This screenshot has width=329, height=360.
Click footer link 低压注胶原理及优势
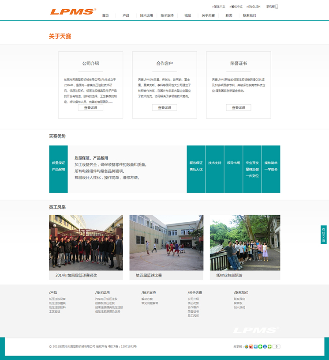click(108, 311)
